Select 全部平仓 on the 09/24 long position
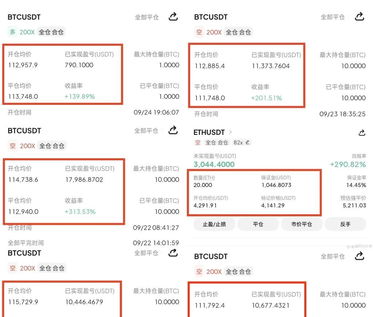The width and height of the screenshot is (373, 317). [147, 17]
